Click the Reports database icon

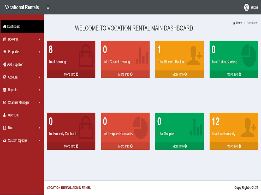click(x=5, y=90)
